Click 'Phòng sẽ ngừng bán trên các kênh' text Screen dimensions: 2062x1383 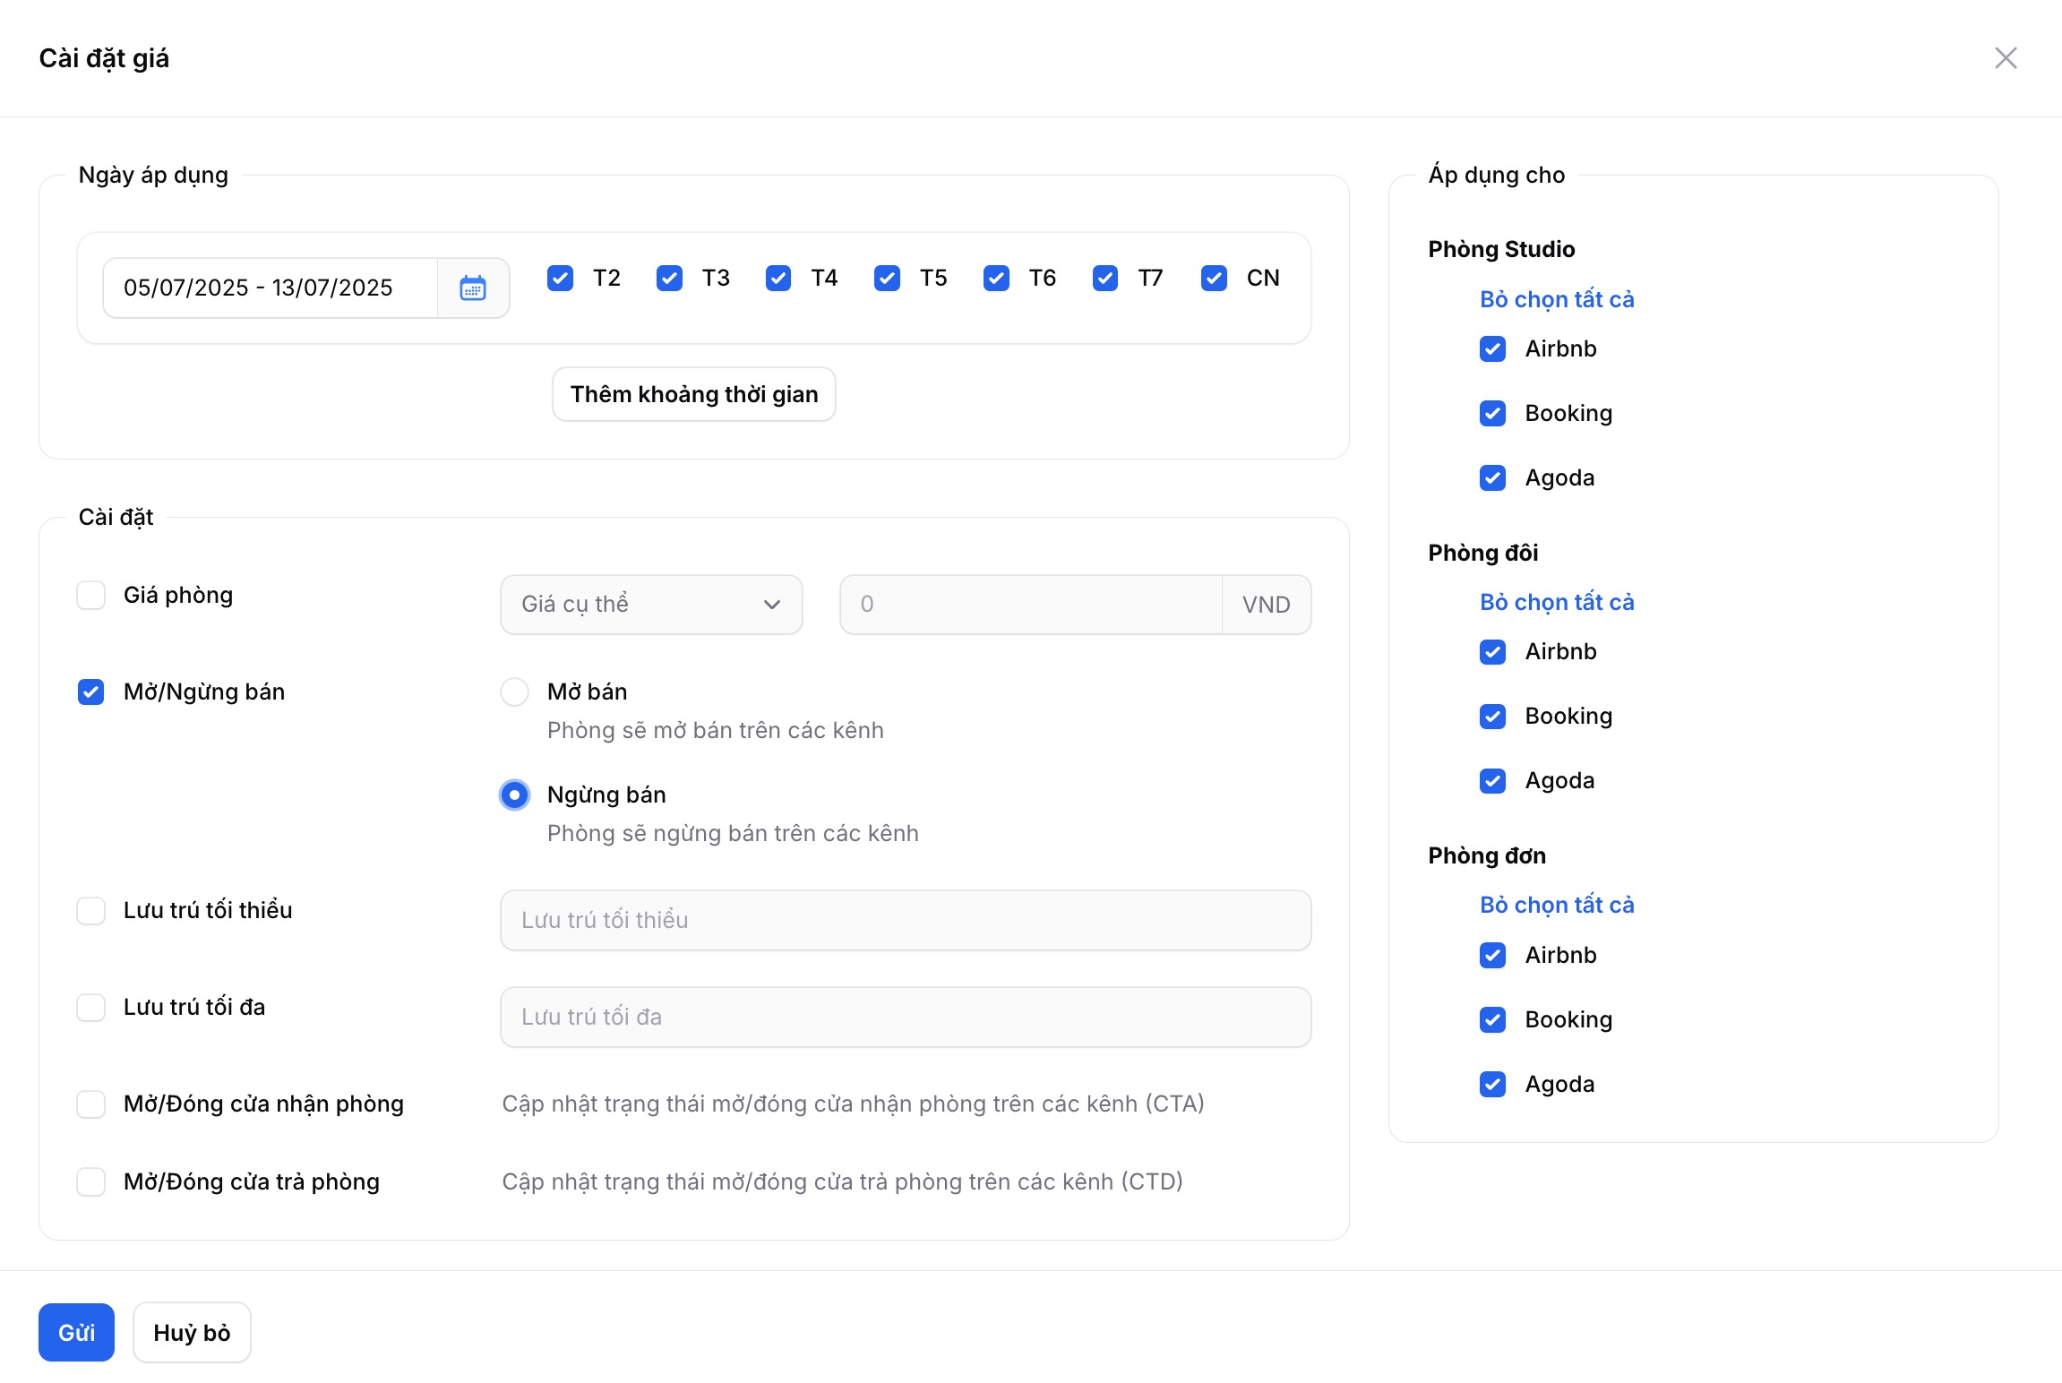click(x=733, y=833)
